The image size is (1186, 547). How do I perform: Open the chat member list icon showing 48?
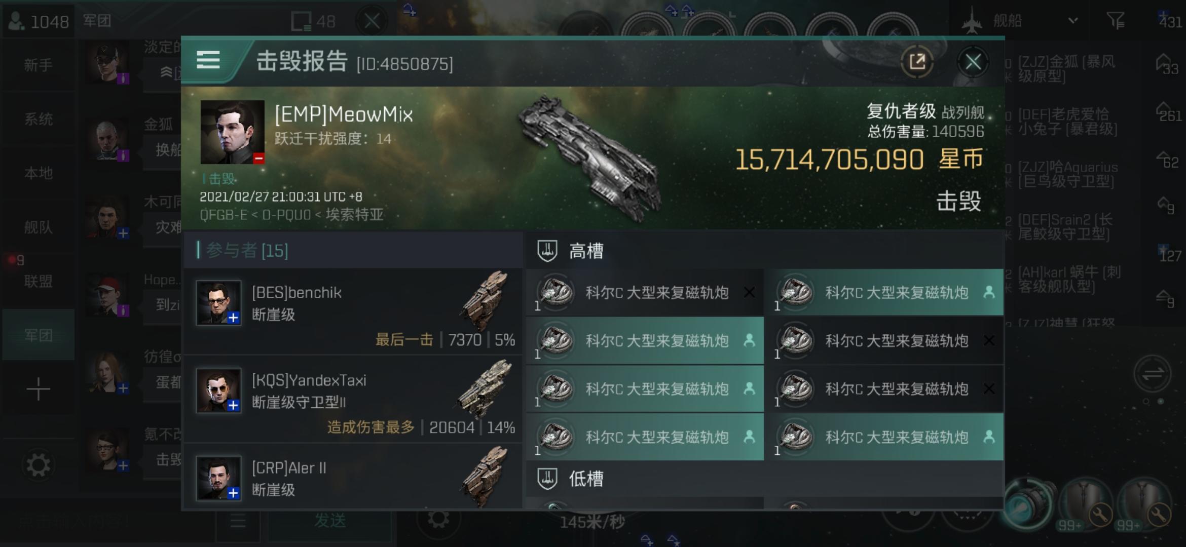[313, 21]
